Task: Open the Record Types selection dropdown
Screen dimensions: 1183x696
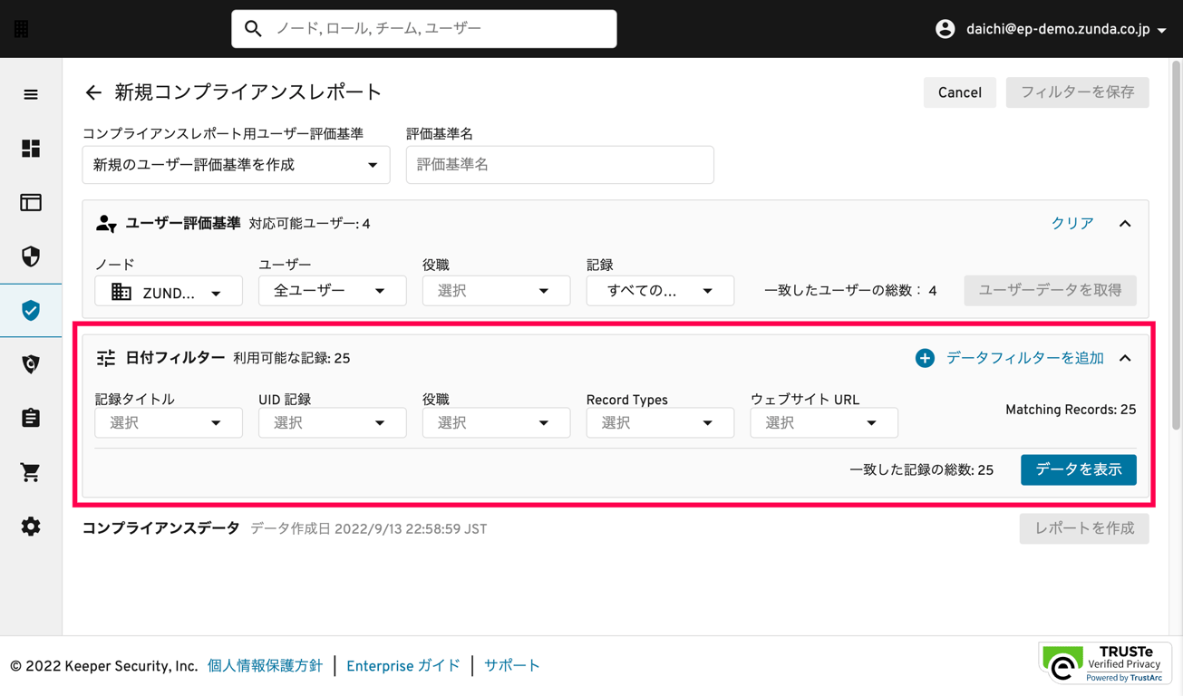Action: coord(659,422)
